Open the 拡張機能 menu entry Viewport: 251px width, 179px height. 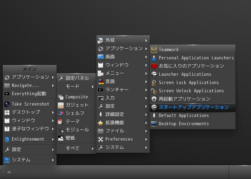pos(123,123)
